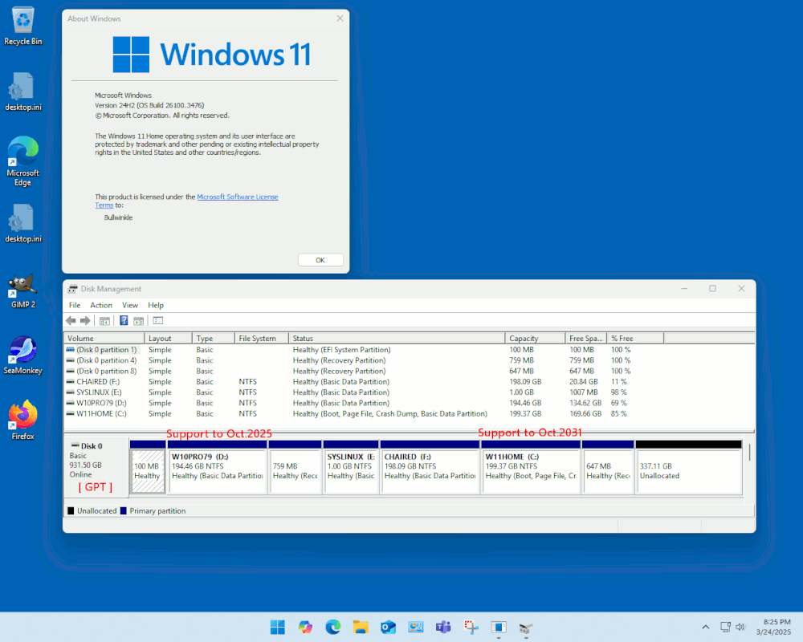
Task: Click the "CHAIRED (F:)" volume name in list
Action: [98, 382]
